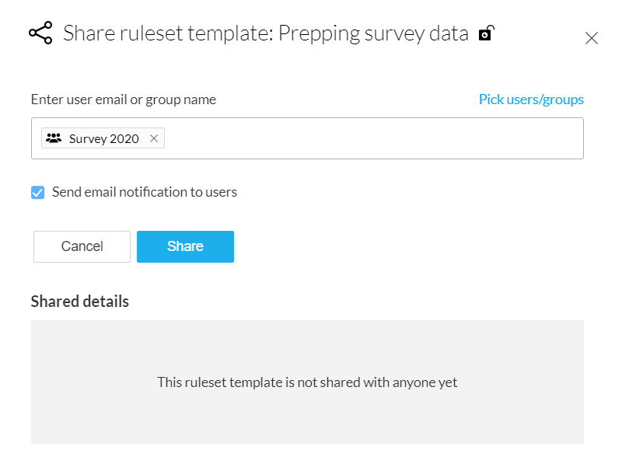Open the Pick users/groups link
The width and height of the screenshot is (622, 464).
(x=531, y=99)
